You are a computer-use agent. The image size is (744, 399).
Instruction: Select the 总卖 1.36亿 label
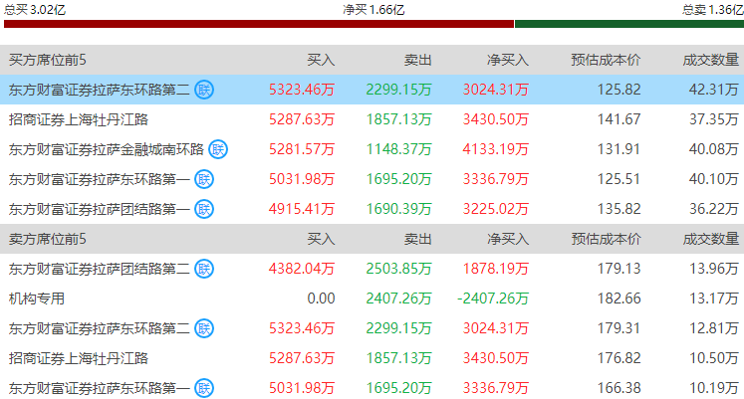713,10
